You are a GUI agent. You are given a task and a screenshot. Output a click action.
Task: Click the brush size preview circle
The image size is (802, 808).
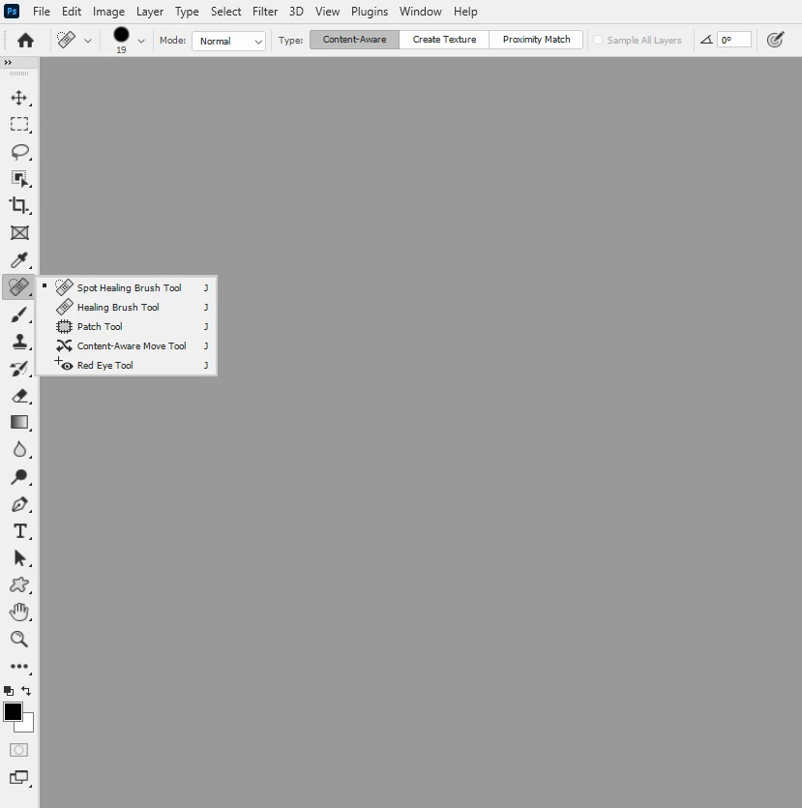pyautogui.click(x=121, y=35)
